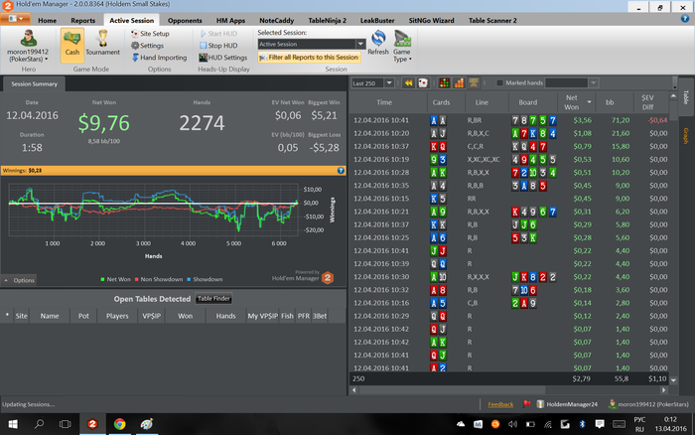Open the Settings option in ribbon
This screenshot has width=695, height=435.
point(148,46)
